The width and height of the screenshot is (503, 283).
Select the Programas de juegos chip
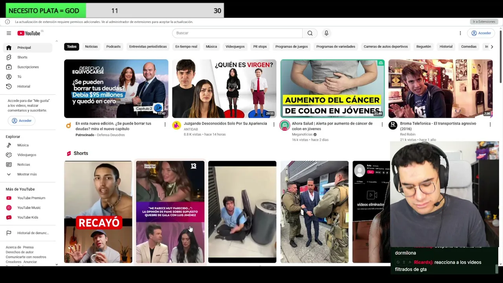point(292,47)
